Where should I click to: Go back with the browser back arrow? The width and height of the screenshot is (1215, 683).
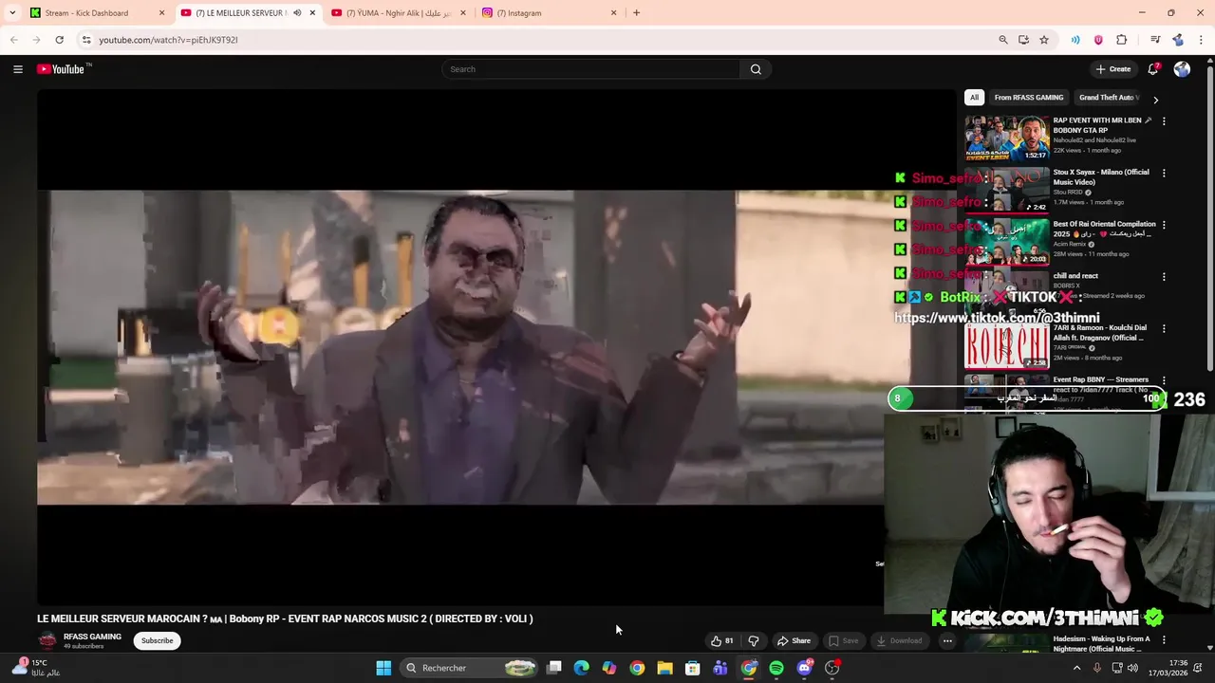tap(13, 40)
